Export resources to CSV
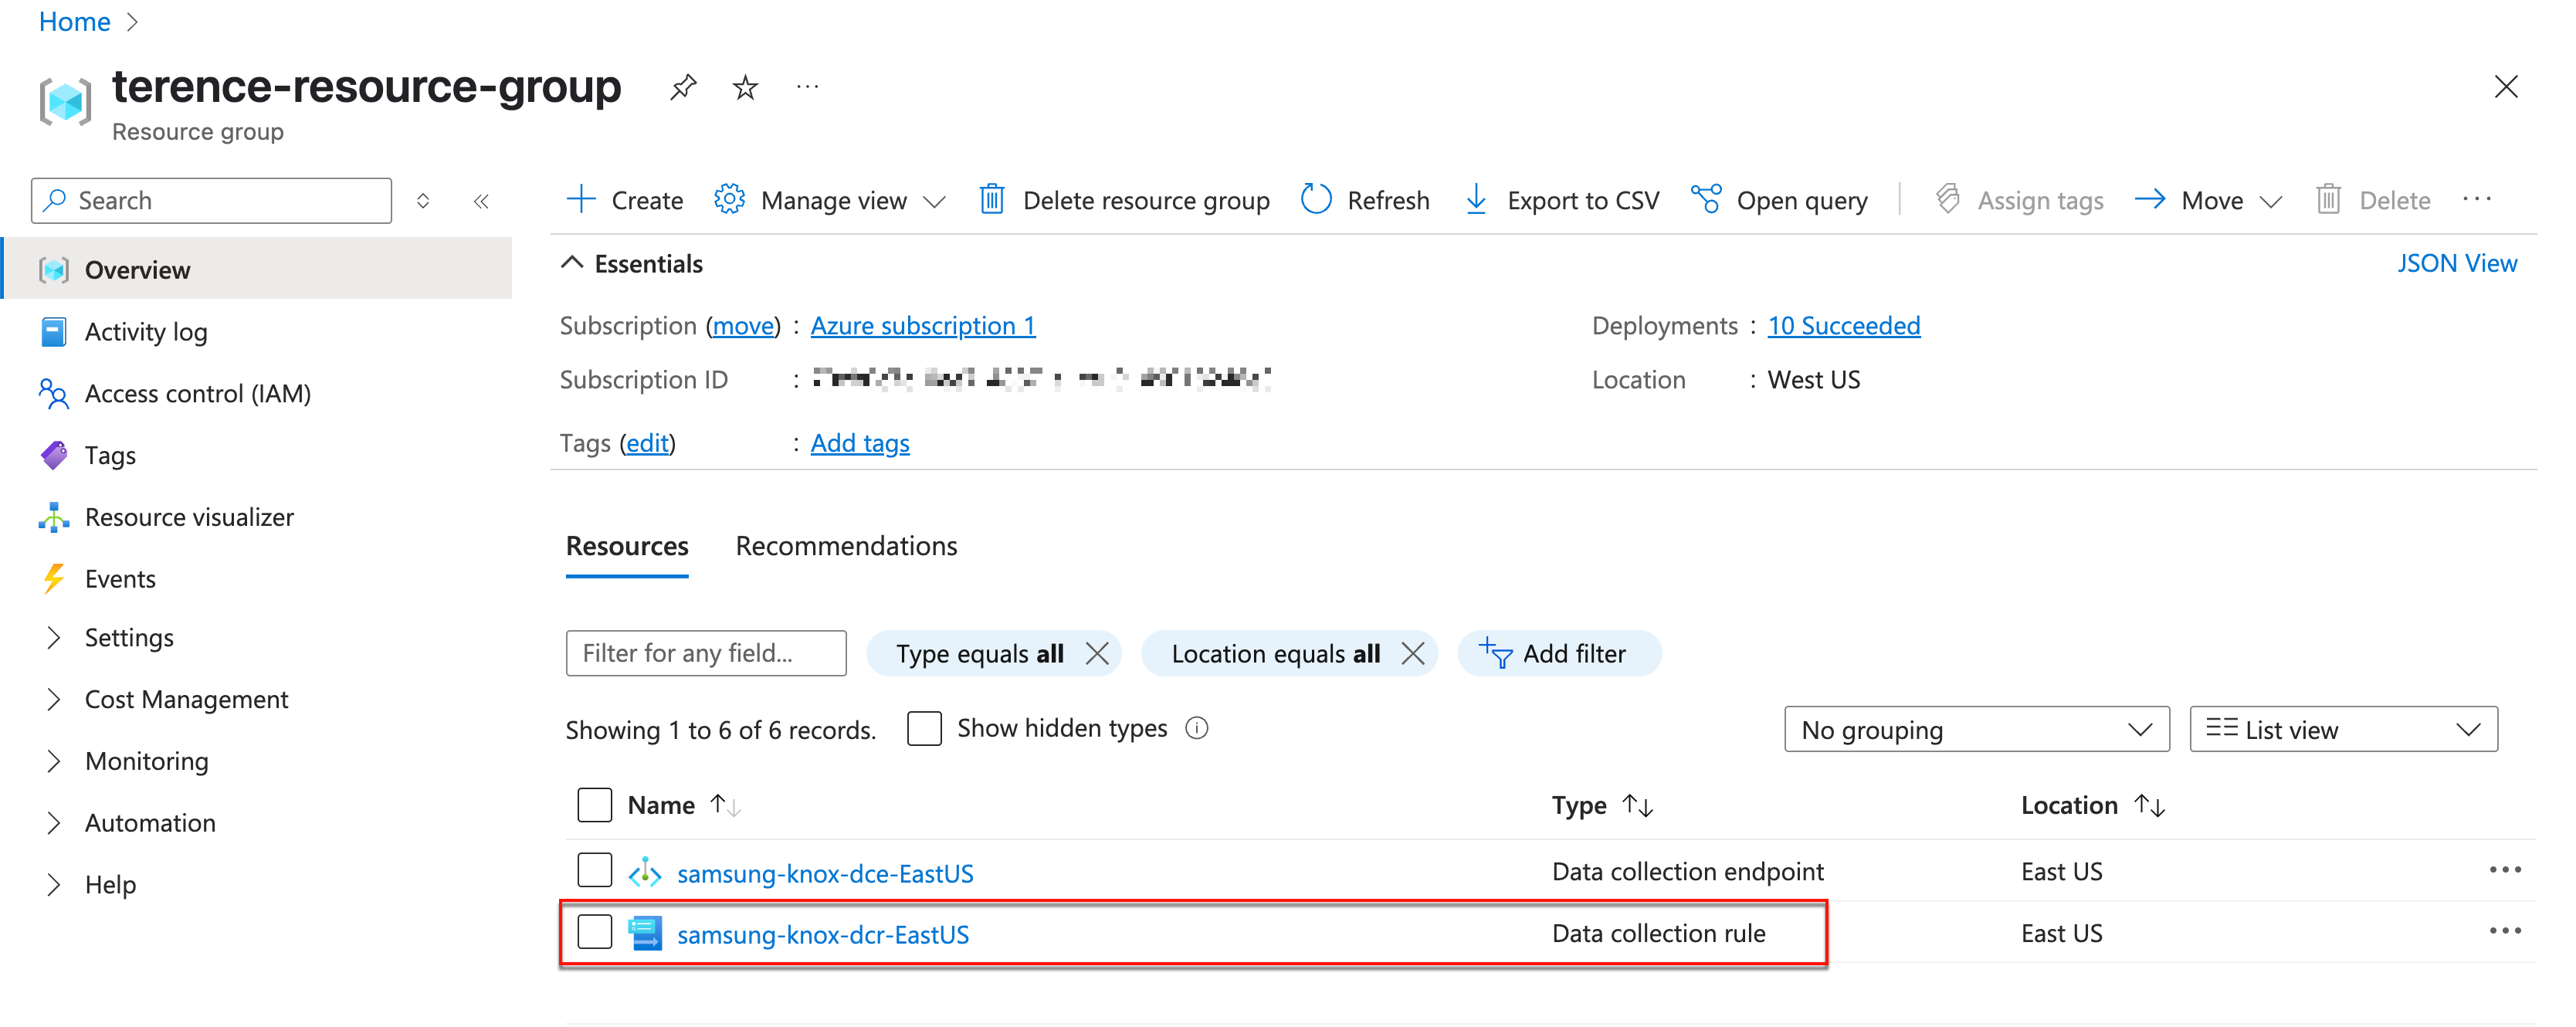 (x=1562, y=200)
